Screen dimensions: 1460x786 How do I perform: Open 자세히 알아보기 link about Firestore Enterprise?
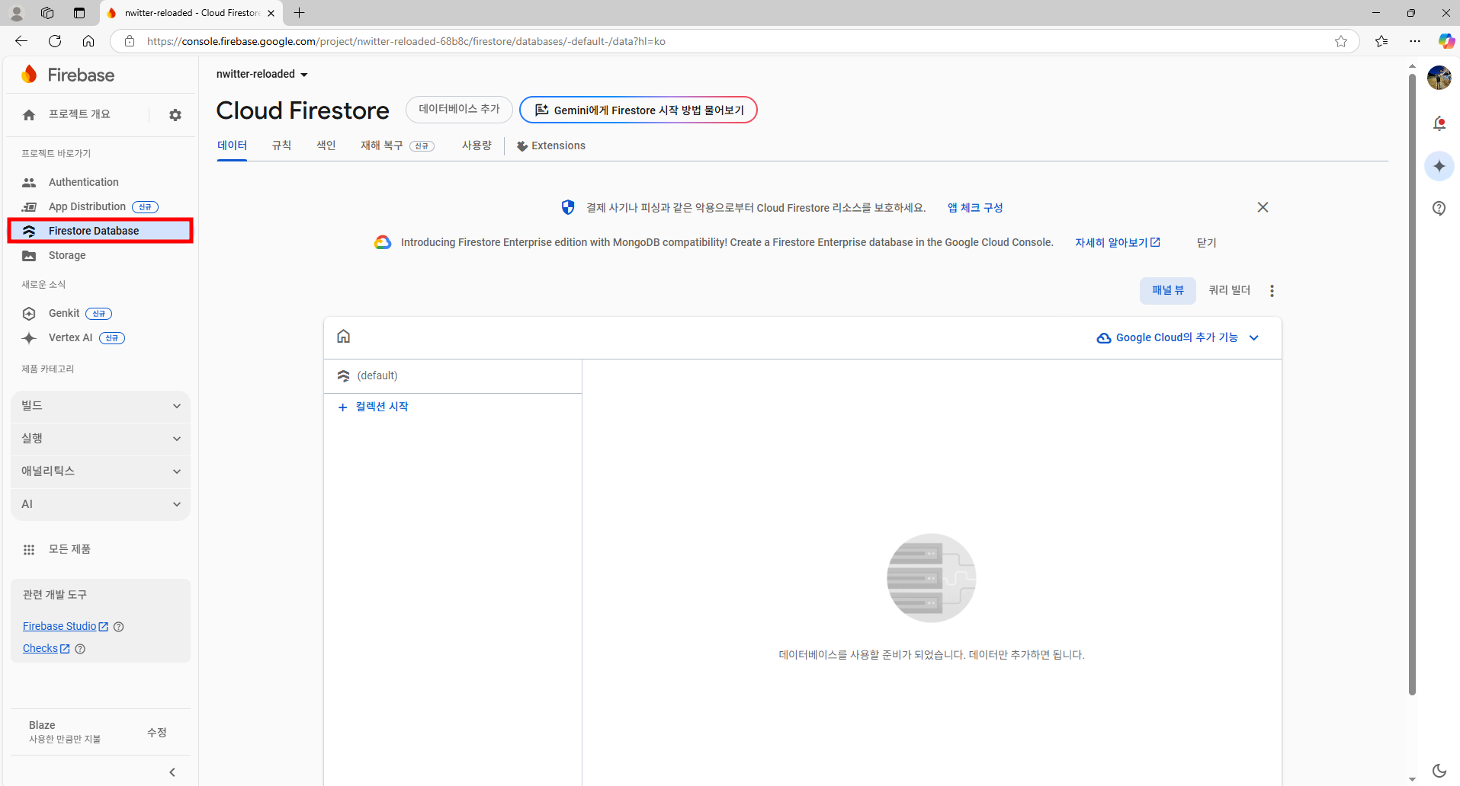[x=1117, y=242]
